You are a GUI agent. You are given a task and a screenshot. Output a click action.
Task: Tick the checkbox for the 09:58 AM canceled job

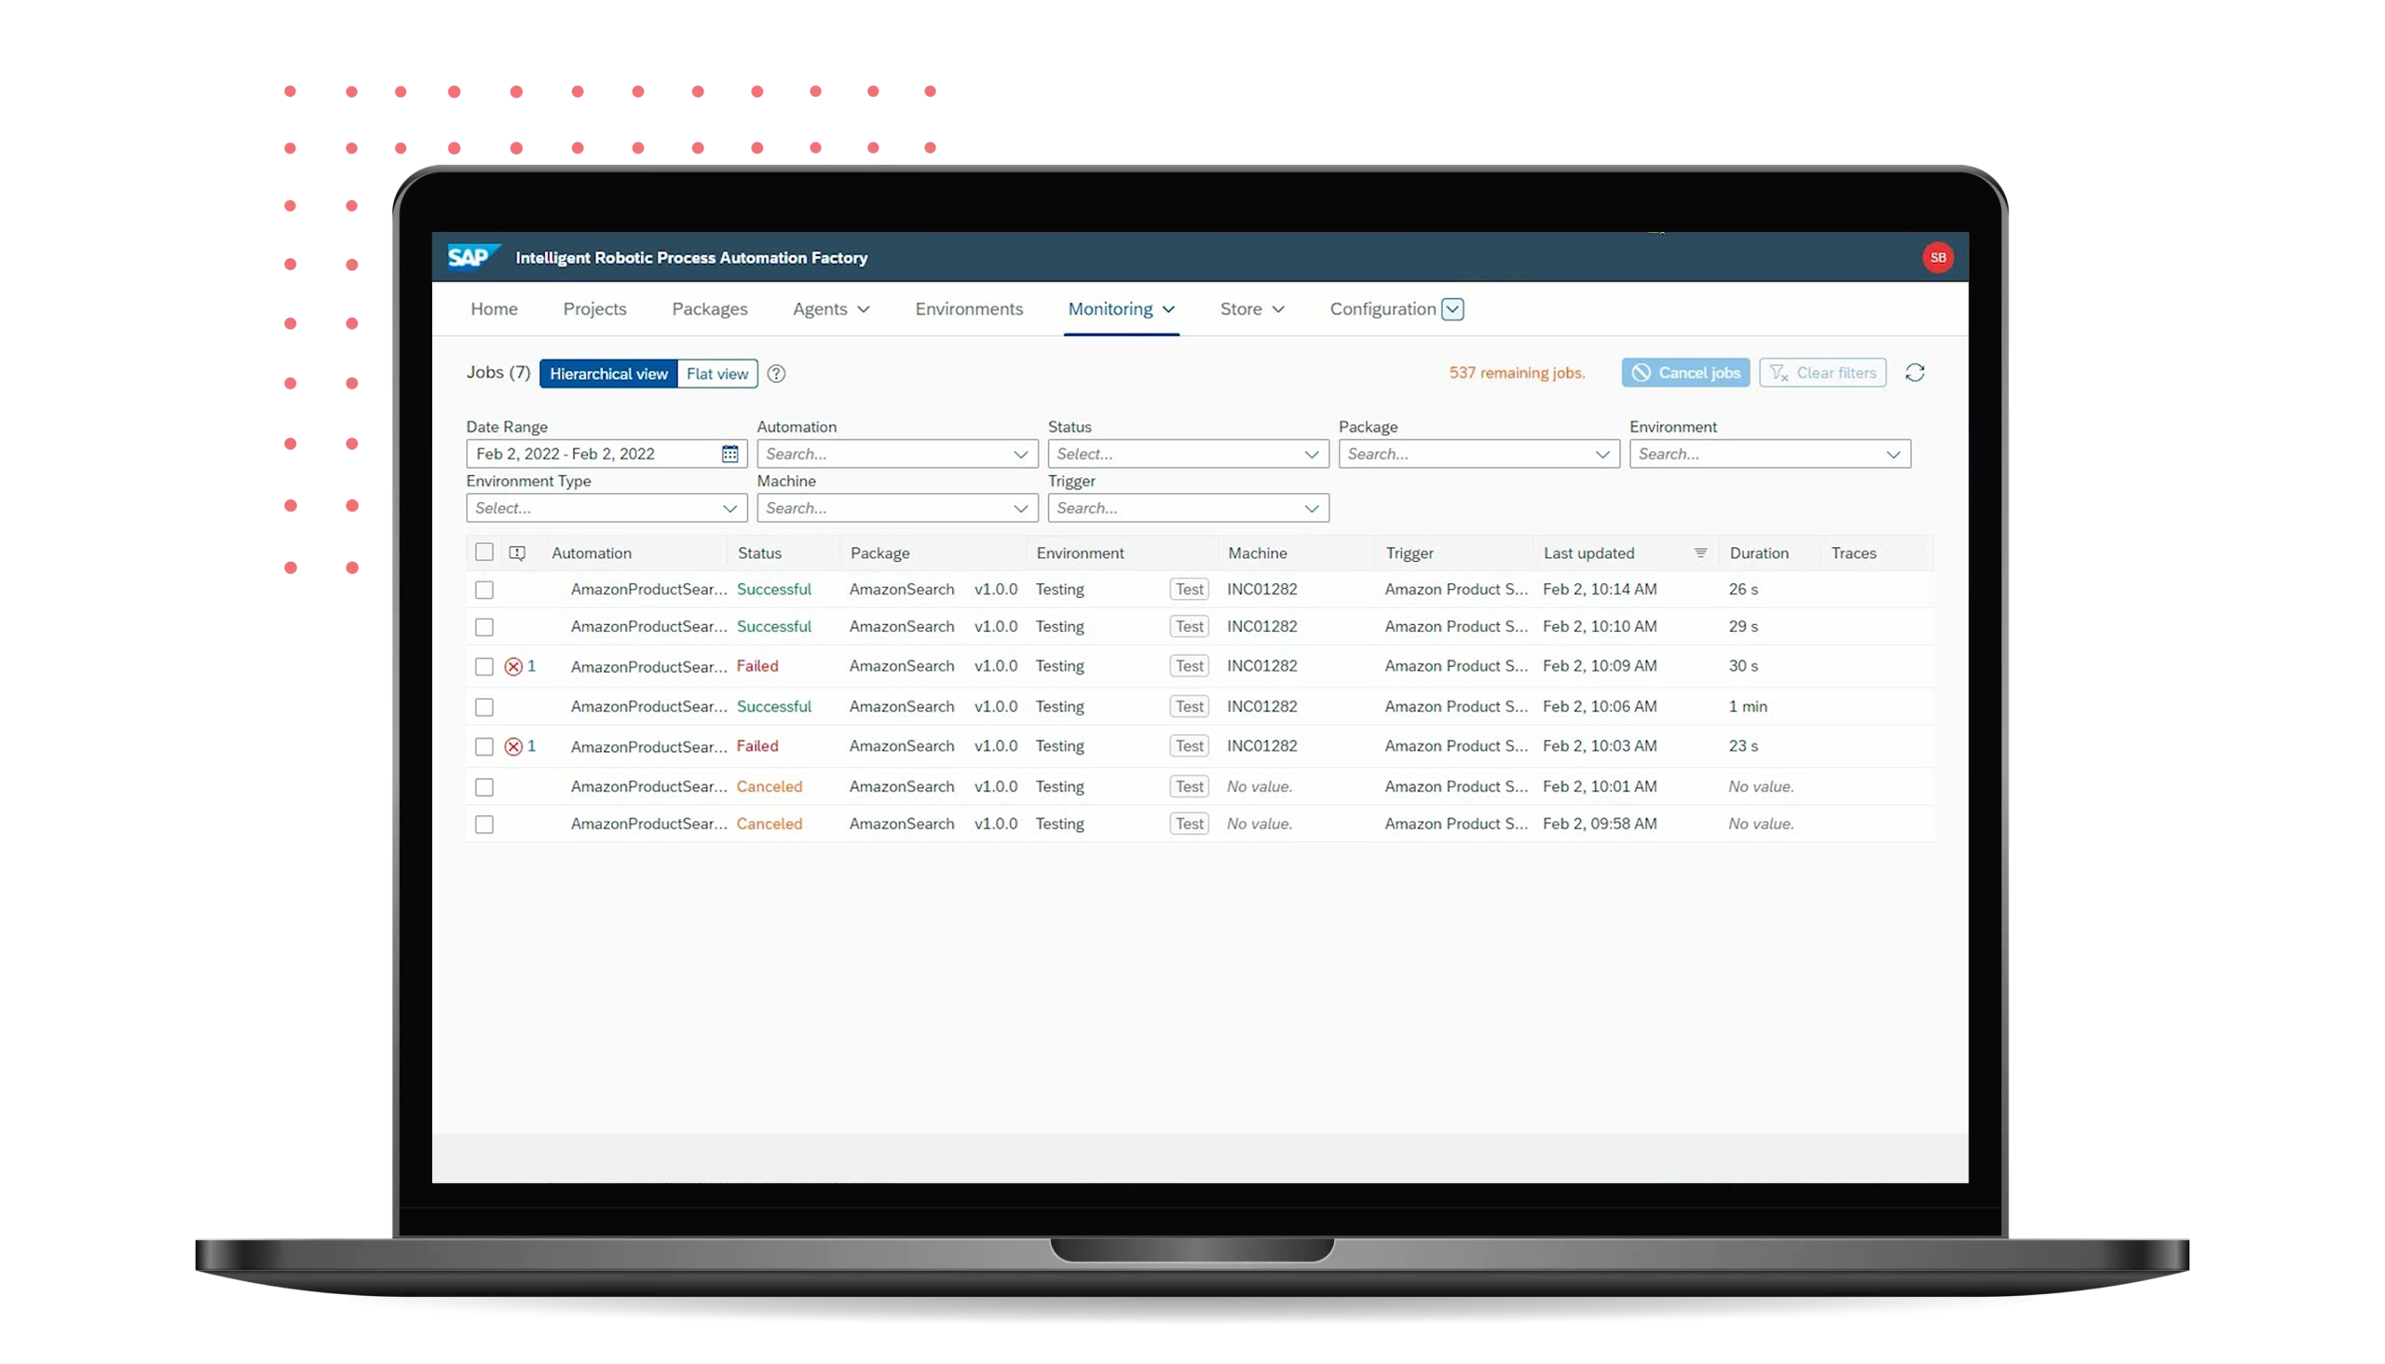click(x=484, y=825)
